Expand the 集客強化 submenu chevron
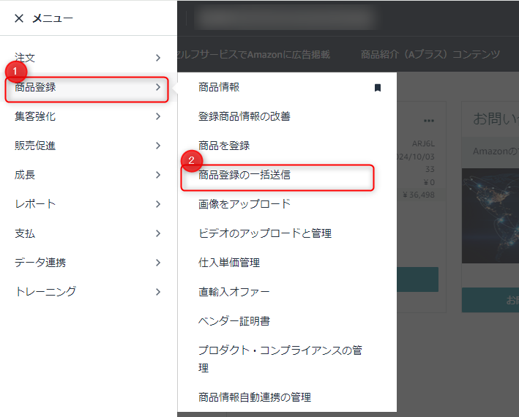 158,116
